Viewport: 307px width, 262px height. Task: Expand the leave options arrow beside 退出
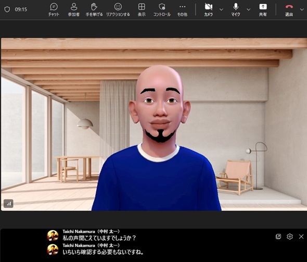coord(302,9)
